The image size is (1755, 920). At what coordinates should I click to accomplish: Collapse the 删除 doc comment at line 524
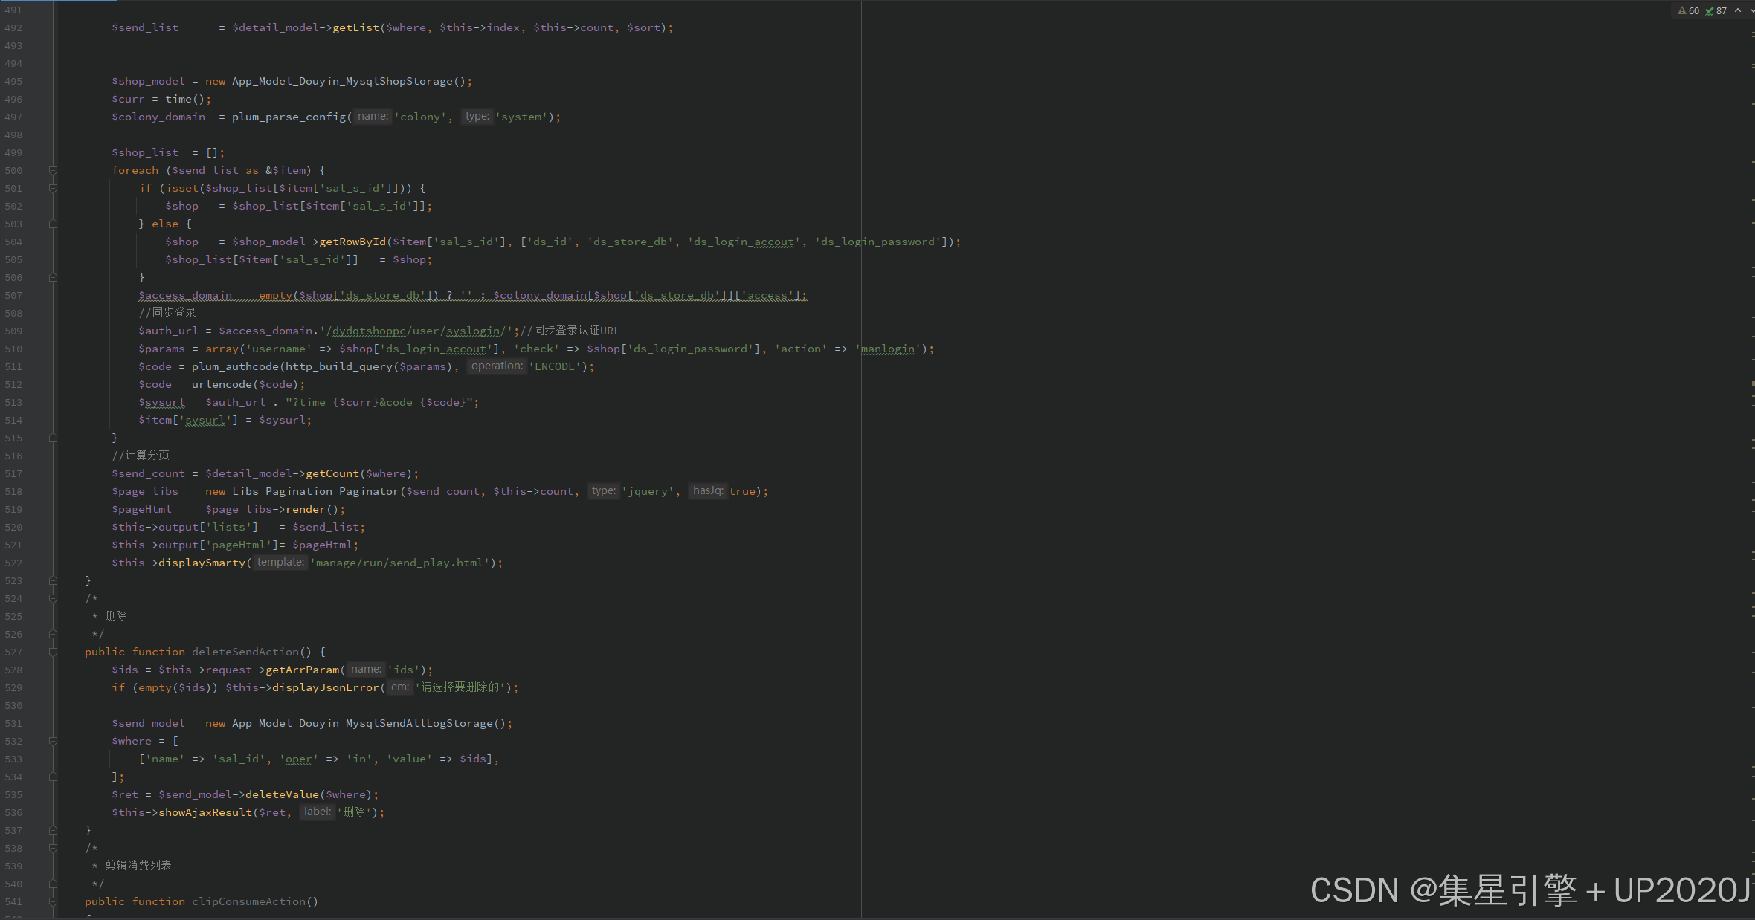tap(53, 598)
